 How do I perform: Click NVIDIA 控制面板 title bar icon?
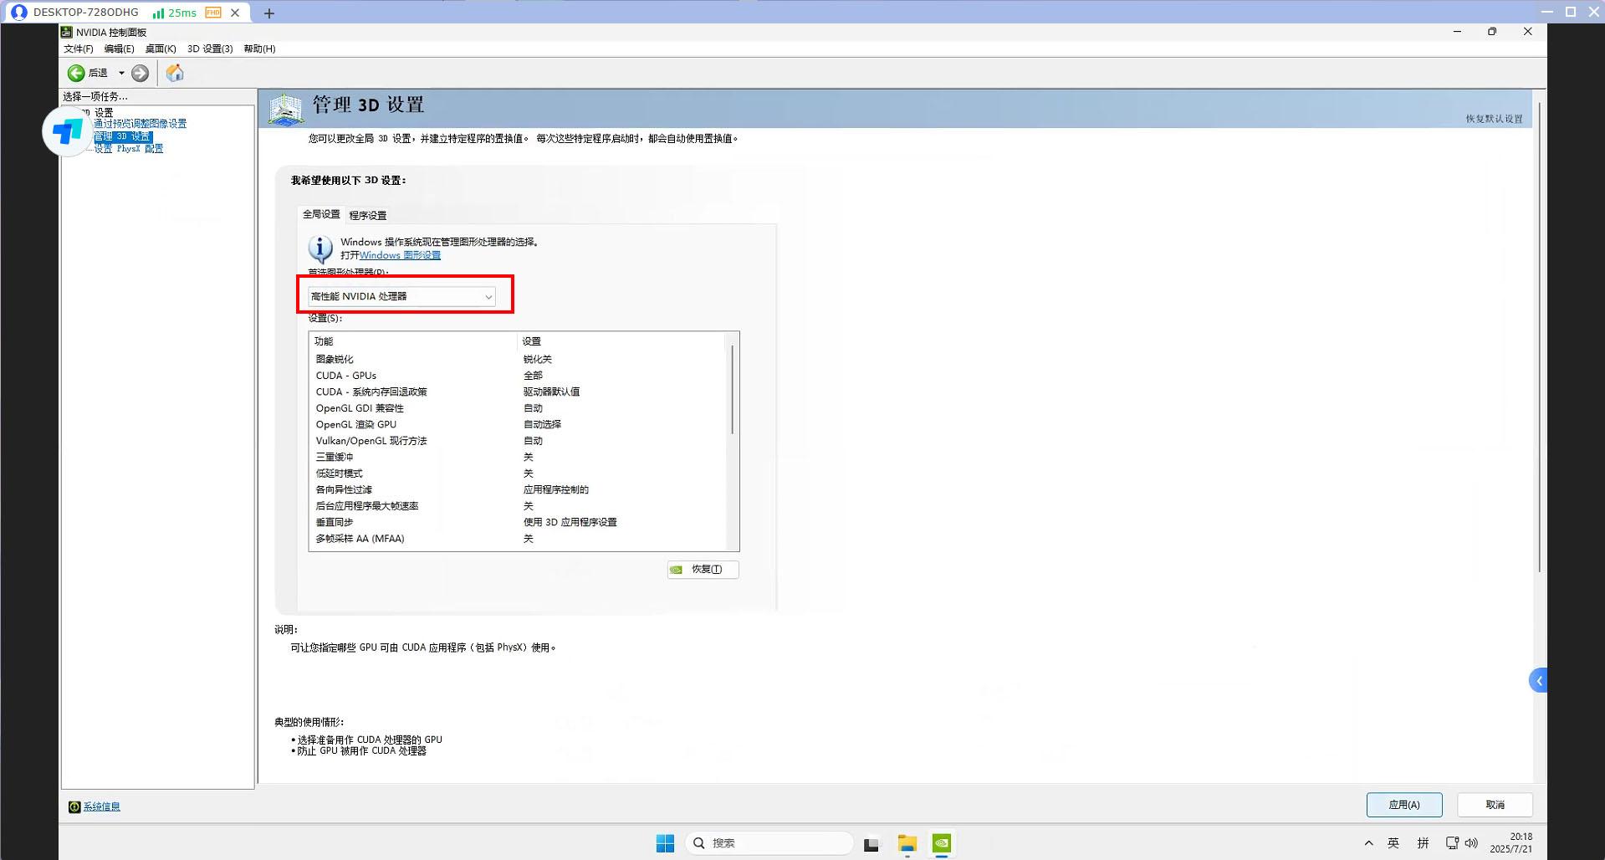pyautogui.click(x=66, y=32)
